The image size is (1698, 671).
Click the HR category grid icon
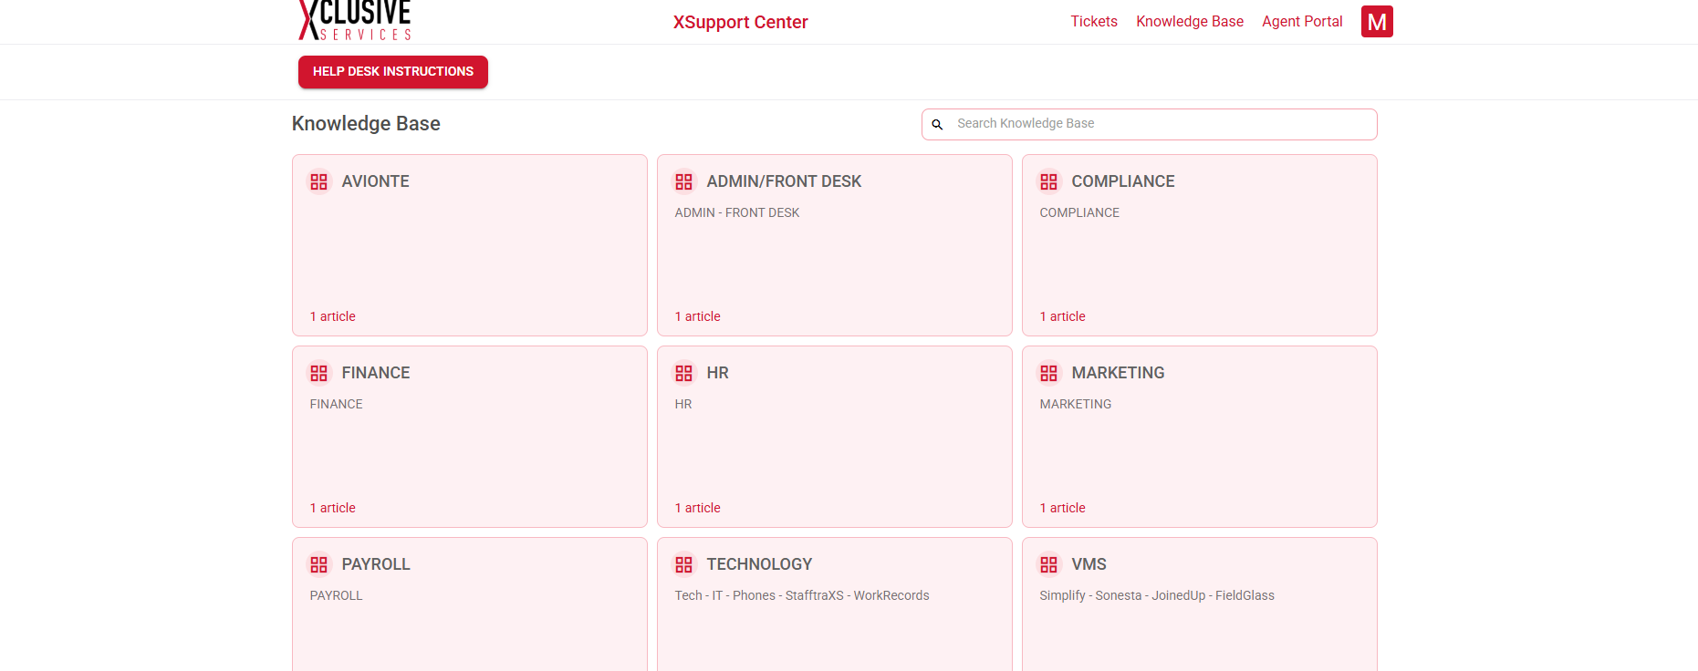click(683, 374)
